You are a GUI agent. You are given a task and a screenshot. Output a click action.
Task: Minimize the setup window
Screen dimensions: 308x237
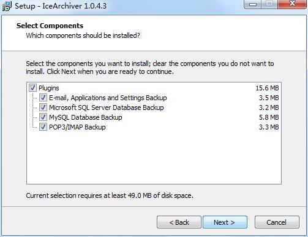pyautogui.click(x=253, y=4)
